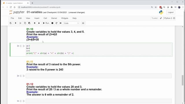Open a new browser tab
Screen dimensions: 185x104
tap(32, 3)
